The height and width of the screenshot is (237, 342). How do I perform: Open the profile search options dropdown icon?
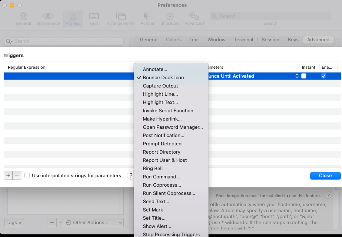(9, 41)
